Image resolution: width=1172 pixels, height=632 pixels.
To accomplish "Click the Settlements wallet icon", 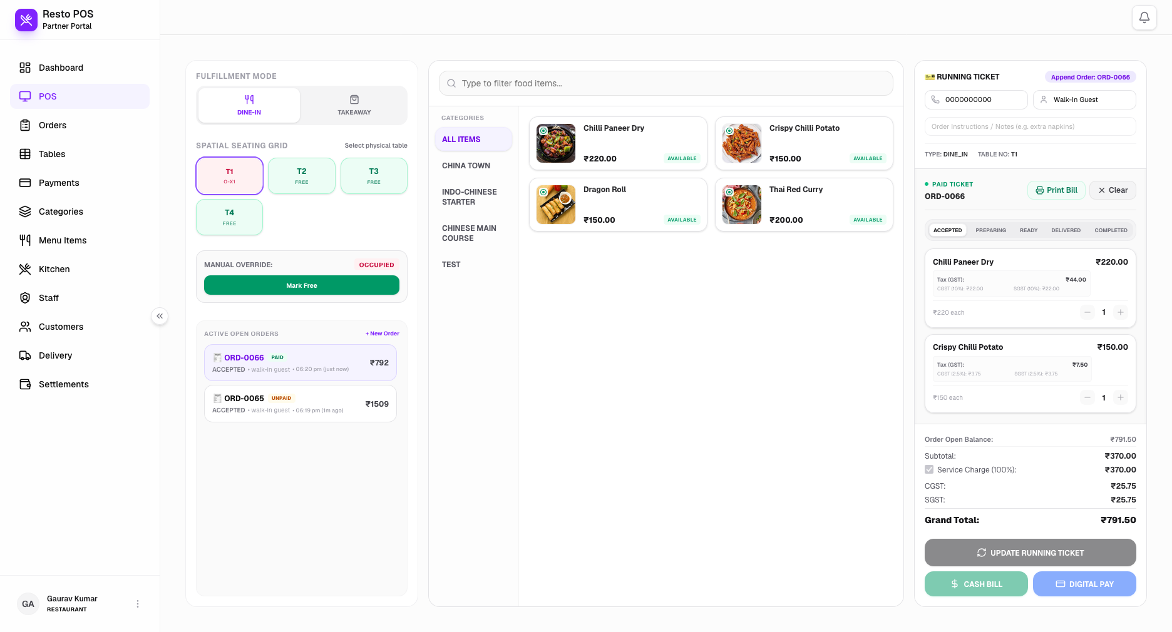I will coord(25,384).
